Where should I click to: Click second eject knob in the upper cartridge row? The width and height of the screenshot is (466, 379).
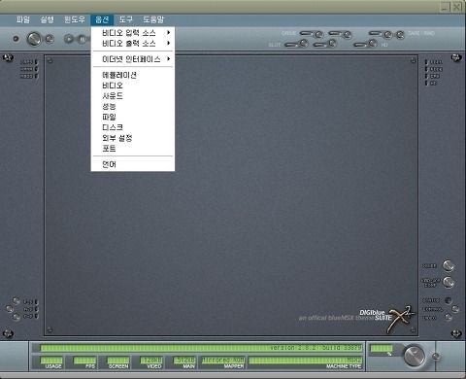tap(347, 34)
